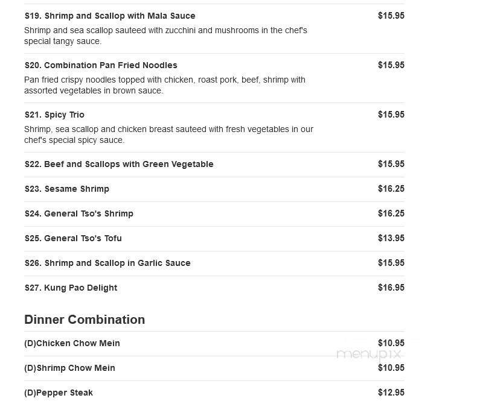477x404 pixels.
Task: Select (D)Chicken Chow Mein
Action: coord(72,343)
